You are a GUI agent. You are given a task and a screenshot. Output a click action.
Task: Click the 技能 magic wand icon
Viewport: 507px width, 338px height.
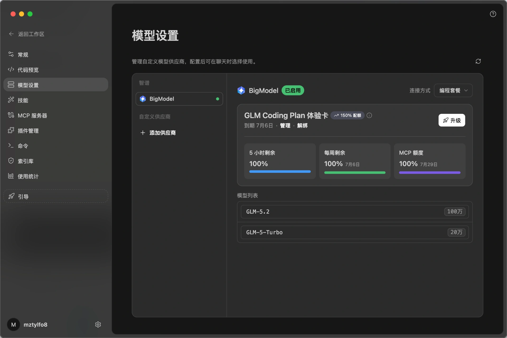(11, 100)
